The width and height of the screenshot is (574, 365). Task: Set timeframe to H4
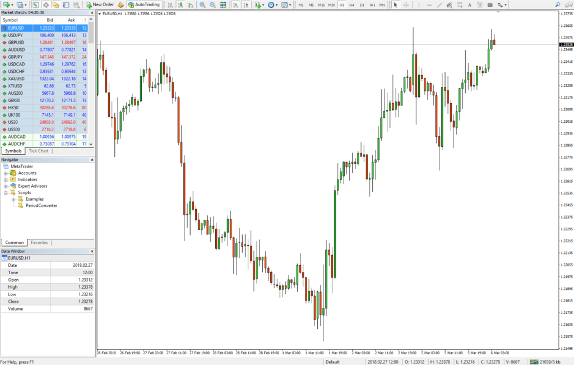[x=352, y=4]
